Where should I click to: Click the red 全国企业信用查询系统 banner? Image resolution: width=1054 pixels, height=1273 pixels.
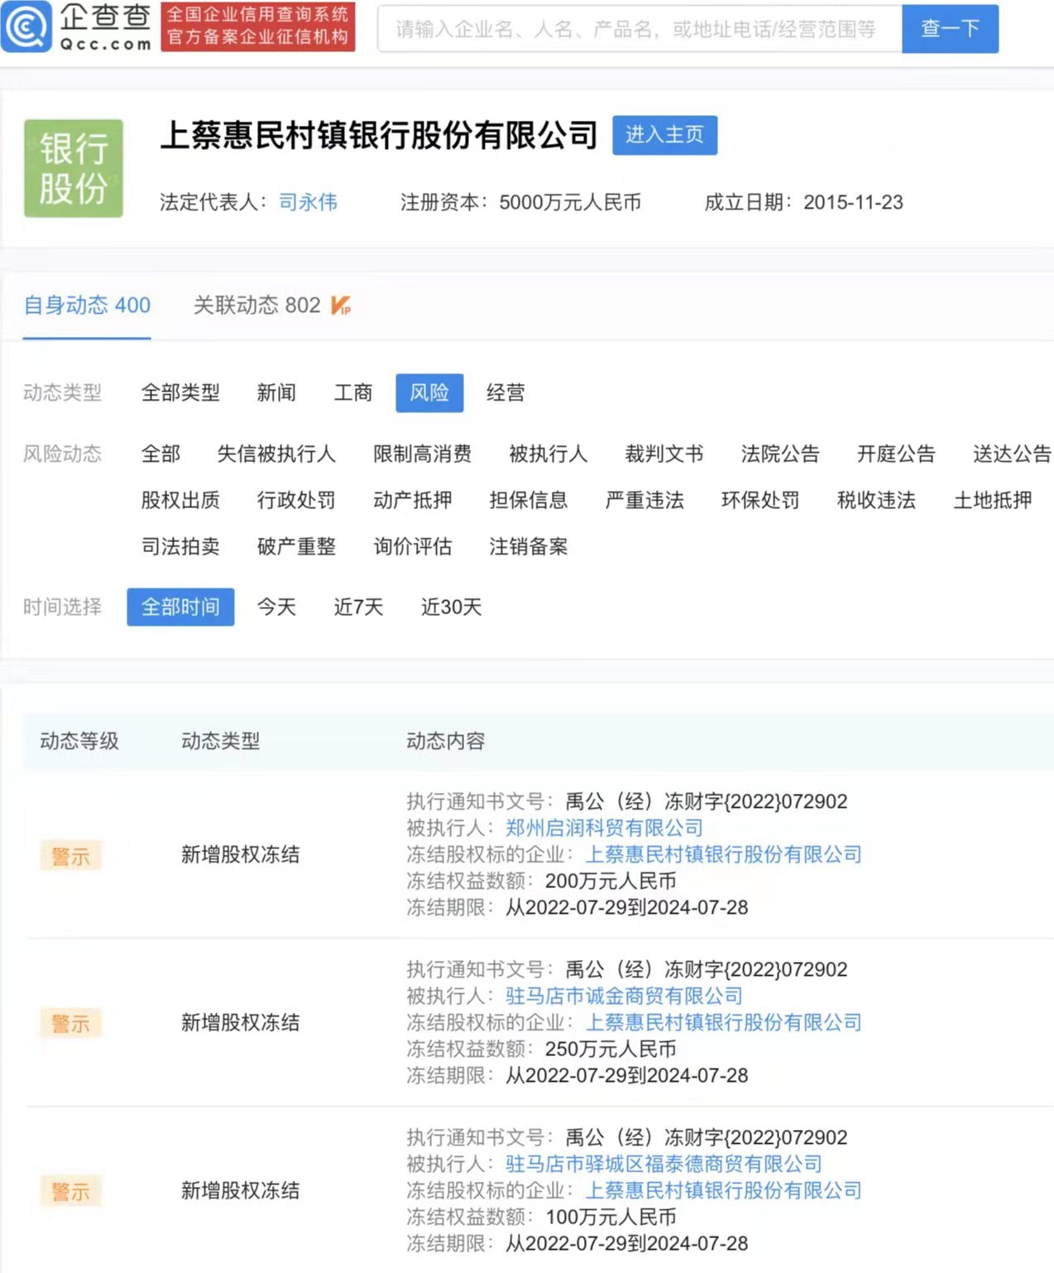(258, 26)
